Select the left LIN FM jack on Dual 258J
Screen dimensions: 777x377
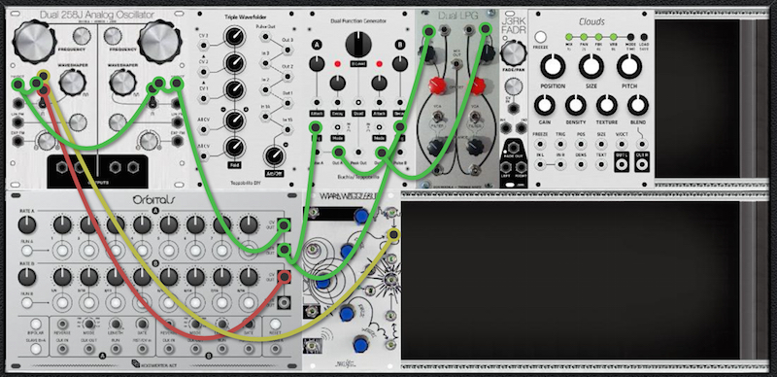(x=18, y=121)
